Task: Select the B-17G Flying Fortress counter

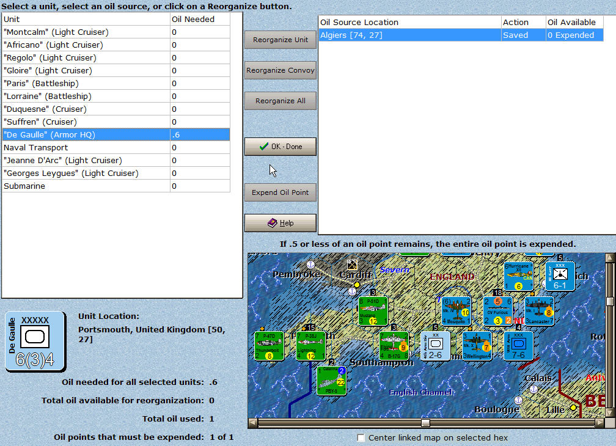Action: coord(394,346)
